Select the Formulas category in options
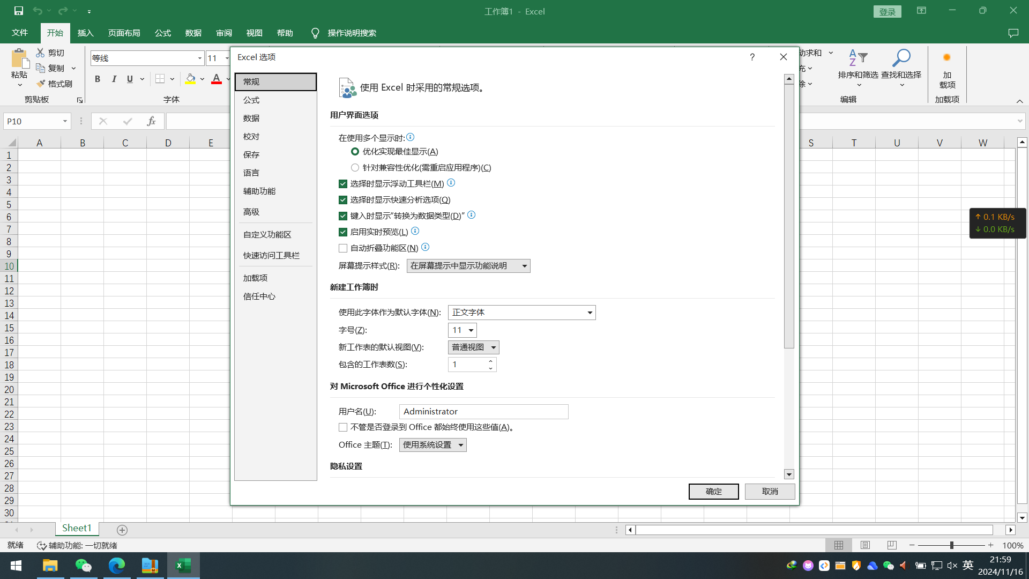Screen dimensions: 1029x579 click(275, 100)
